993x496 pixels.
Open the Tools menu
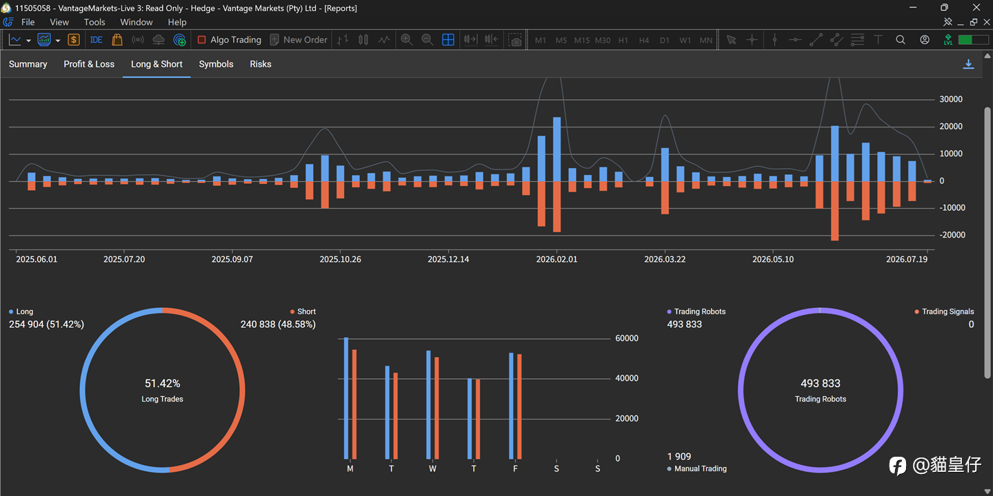(94, 22)
